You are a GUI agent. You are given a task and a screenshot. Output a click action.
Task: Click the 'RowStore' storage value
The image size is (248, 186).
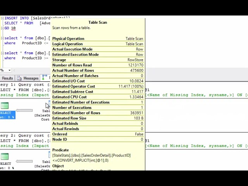135,60
